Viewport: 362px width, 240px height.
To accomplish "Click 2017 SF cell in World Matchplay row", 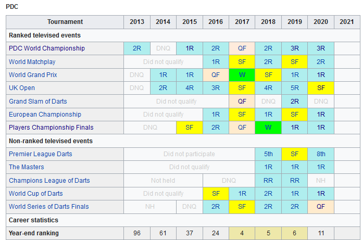I will pos(242,62).
